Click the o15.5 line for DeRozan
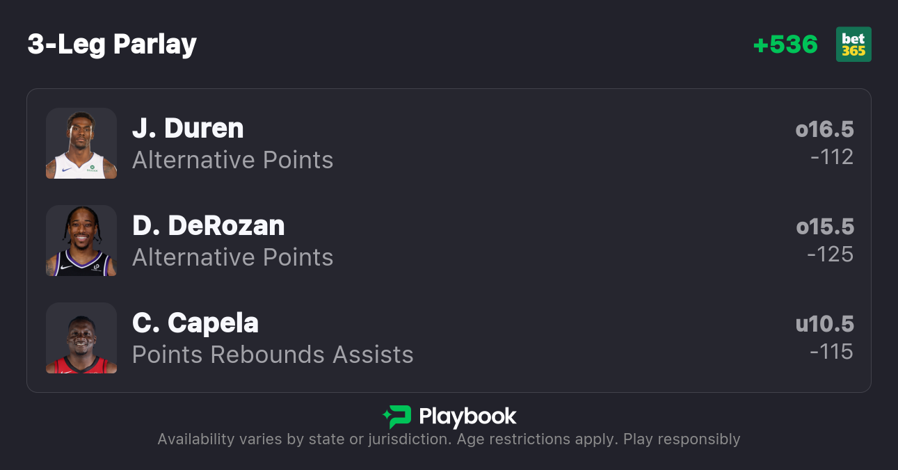 point(824,227)
